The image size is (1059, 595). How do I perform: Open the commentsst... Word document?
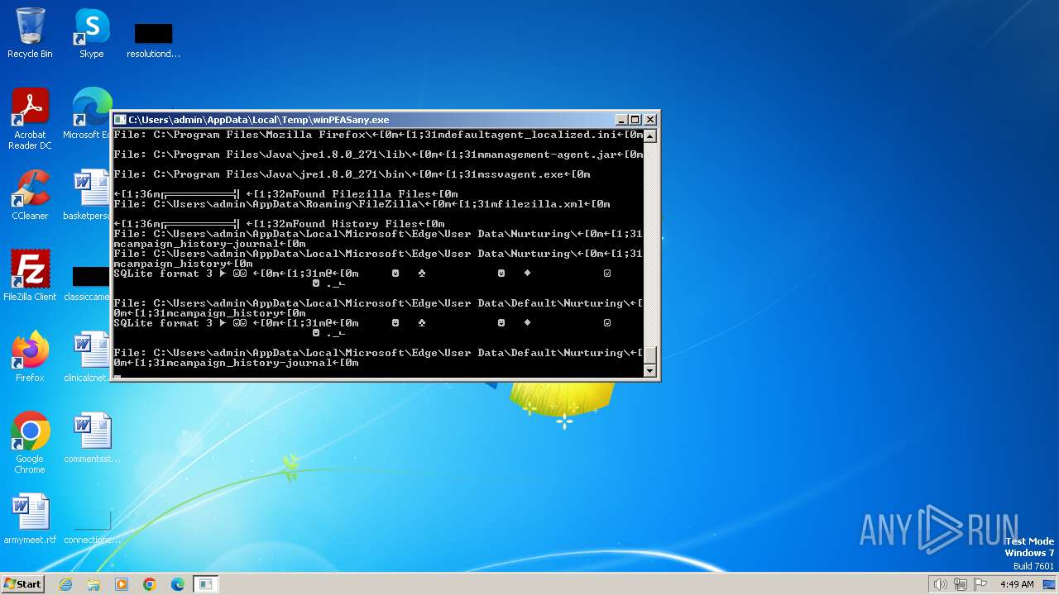coord(92,438)
